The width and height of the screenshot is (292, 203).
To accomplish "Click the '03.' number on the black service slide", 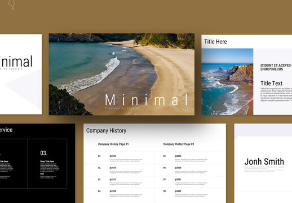I will pos(43,153).
